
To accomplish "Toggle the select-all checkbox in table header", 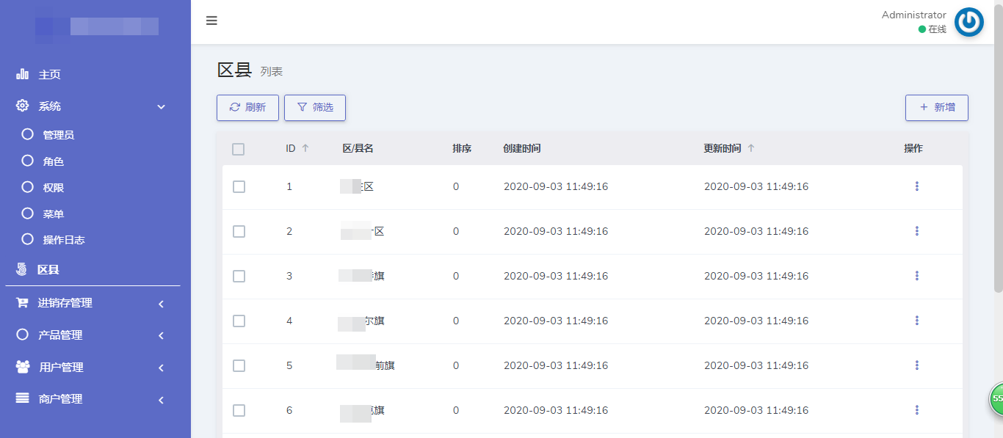I will coord(238,149).
